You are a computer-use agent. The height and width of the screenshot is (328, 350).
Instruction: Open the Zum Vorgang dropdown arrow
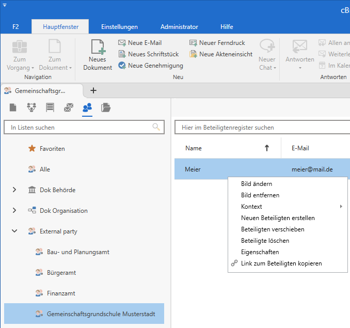pyautogui.click(x=33, y=68)
